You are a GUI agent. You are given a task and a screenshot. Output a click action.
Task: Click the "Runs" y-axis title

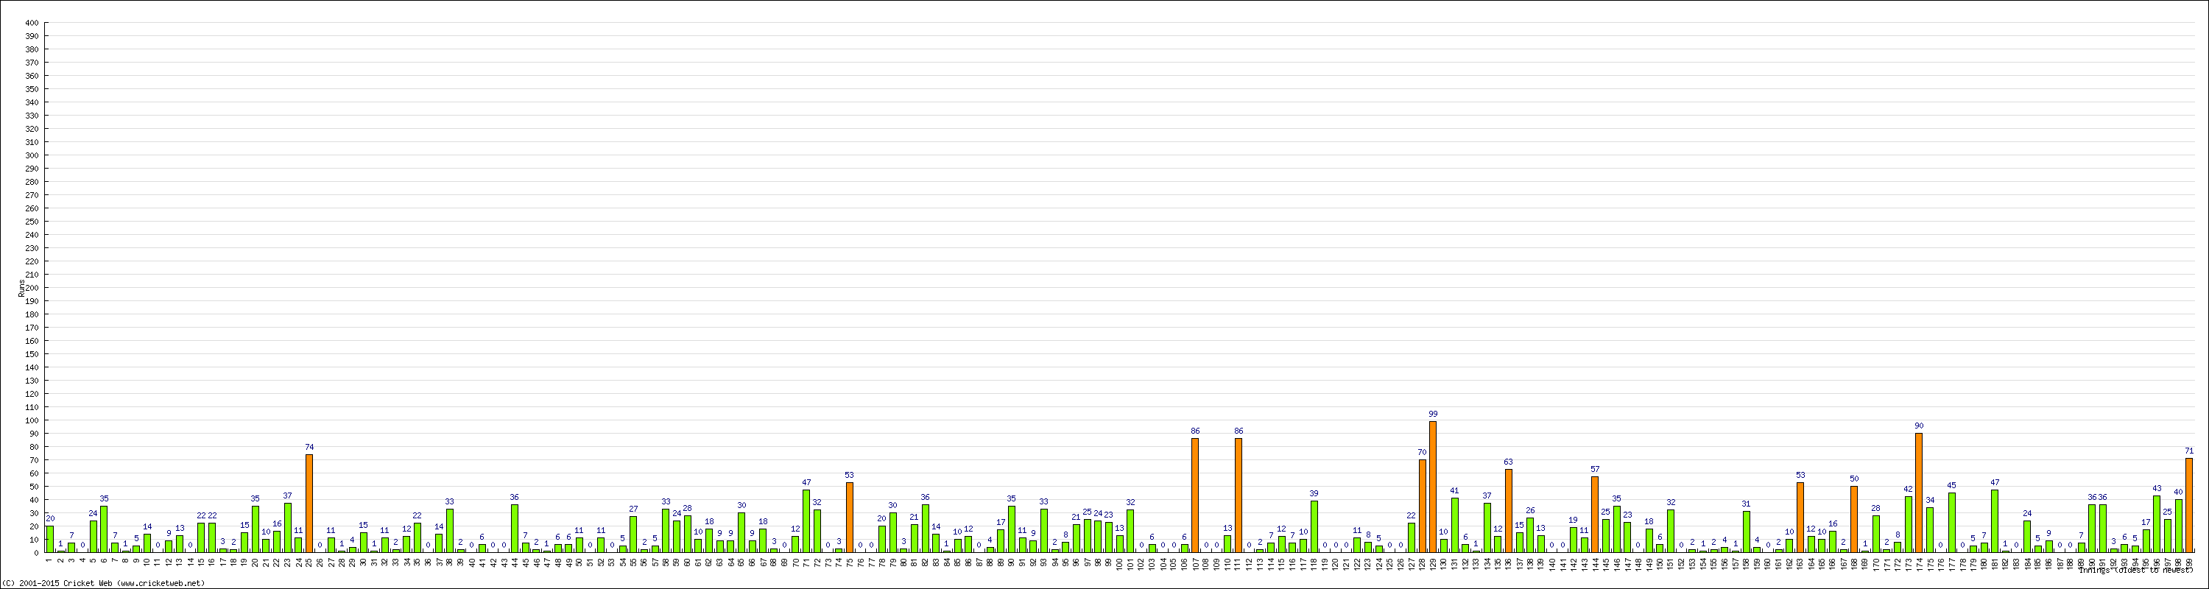pyautogui.click(x=21, y=288)
